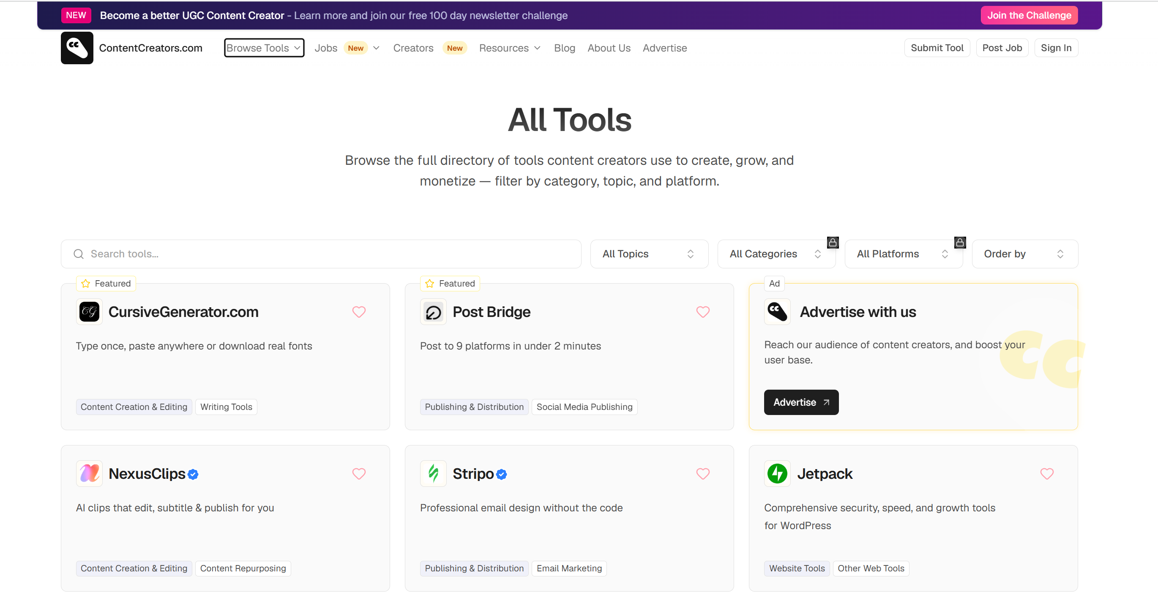Open the CursiveGenerator.com tool icon
1158x598 pixels.
click(89, 311)
